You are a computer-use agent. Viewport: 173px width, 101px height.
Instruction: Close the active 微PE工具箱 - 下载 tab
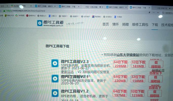tap(149, 8)
